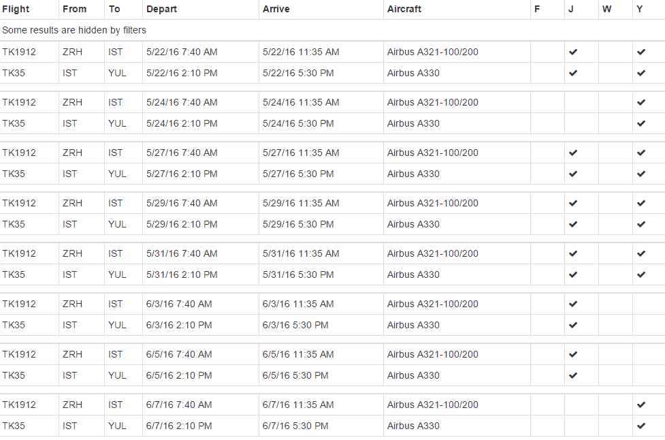Image resolution: width=665 pixels, height=440 pixels.
Task: Click J class checkmark for TK1912 on 5/22/16
Action: point(573,52)
